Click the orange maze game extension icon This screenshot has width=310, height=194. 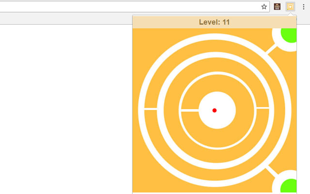coord(290,7)
